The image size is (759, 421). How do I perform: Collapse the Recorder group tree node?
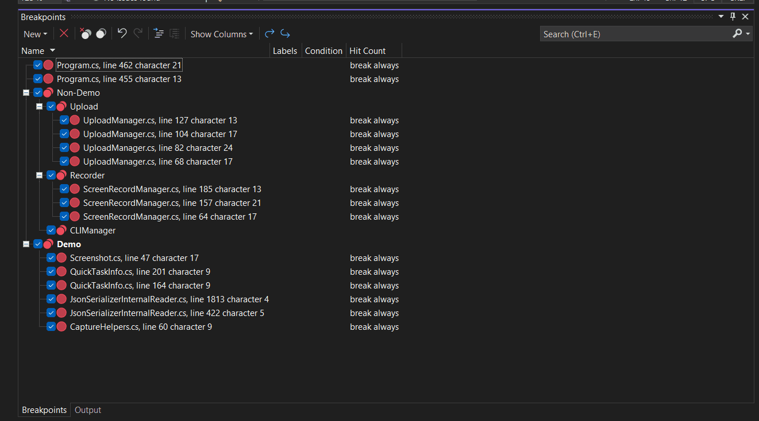[x=39, y=176]
